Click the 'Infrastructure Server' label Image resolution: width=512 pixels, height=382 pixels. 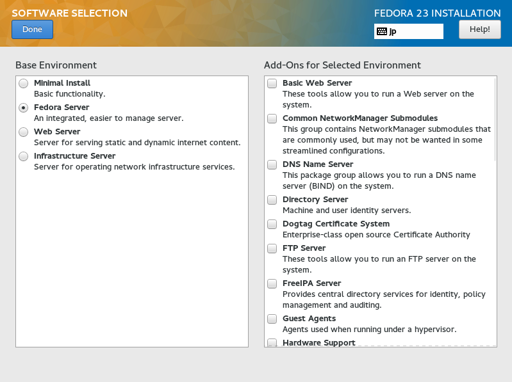(75, 156)
